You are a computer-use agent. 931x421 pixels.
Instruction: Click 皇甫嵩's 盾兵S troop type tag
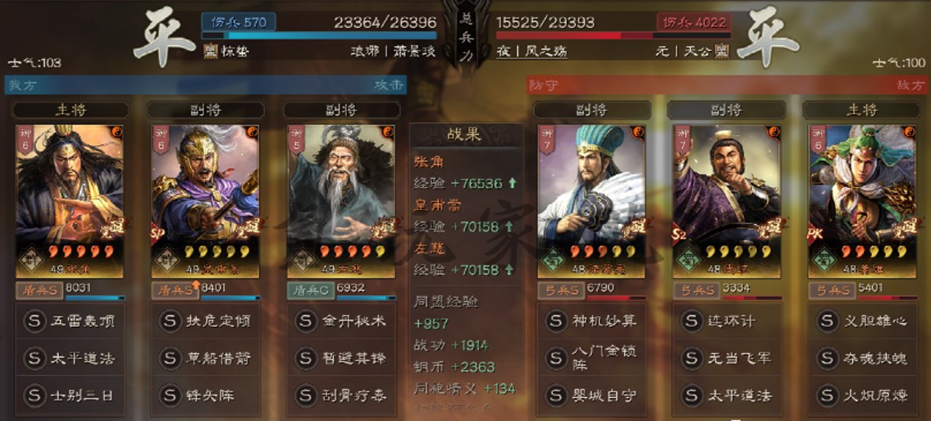(x=176, y=291)
